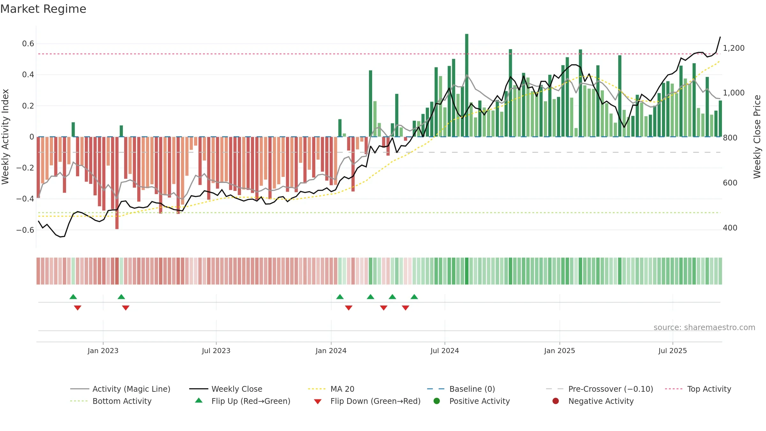The width and height of the screenshot is (766, 431).
Task: Toggle Pre-Crossover (−0.10) legend entry
Action: coord(599,389)
